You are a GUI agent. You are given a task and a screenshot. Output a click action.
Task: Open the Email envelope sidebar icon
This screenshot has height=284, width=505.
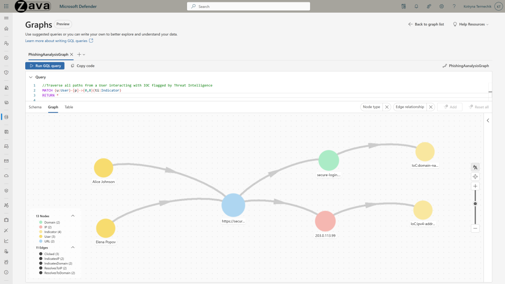pyautogui.click(x=6, y=161)
